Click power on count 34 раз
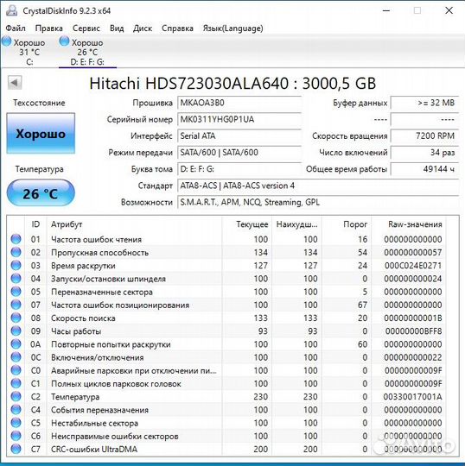 [424, 153]
